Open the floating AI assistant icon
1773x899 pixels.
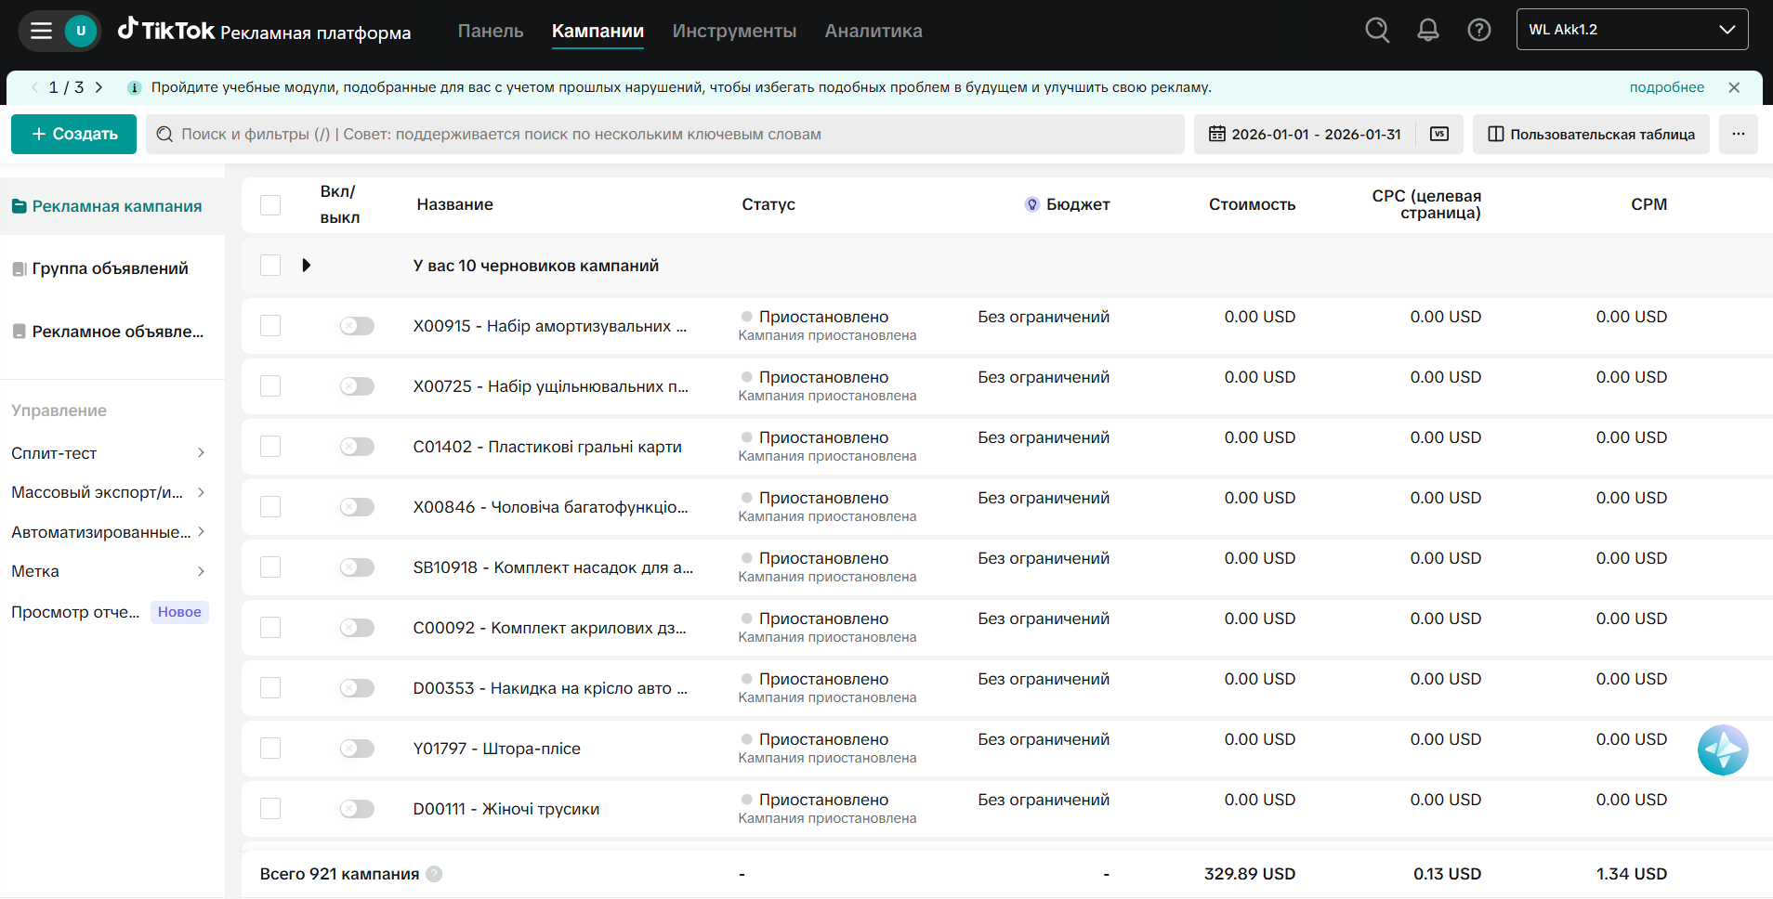tap(1723, 750)
